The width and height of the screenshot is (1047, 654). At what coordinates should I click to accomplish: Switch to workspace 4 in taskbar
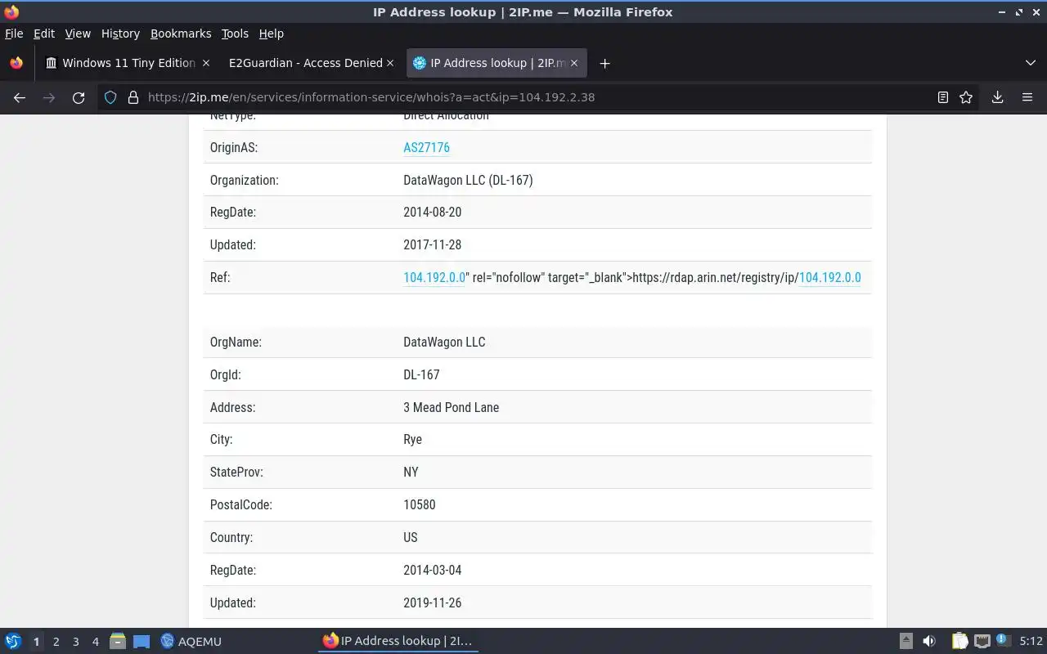click(95, 642)
